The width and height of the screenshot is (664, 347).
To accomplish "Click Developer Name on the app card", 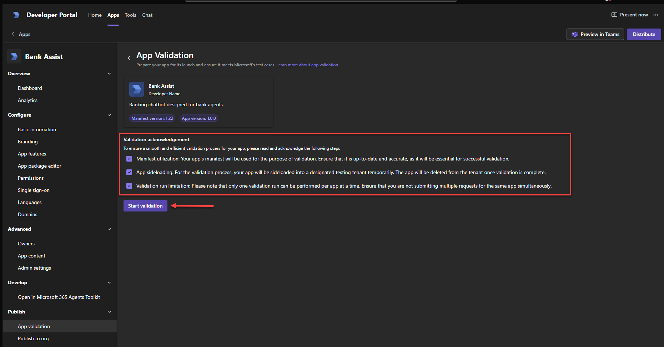I will pos(165,94).
